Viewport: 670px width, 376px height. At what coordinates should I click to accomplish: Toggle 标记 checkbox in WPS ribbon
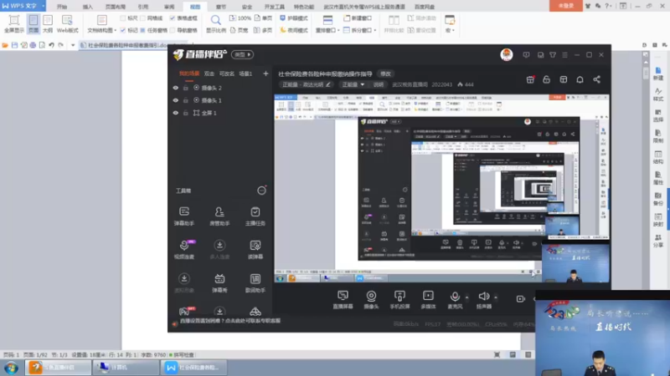coord(123,30)
